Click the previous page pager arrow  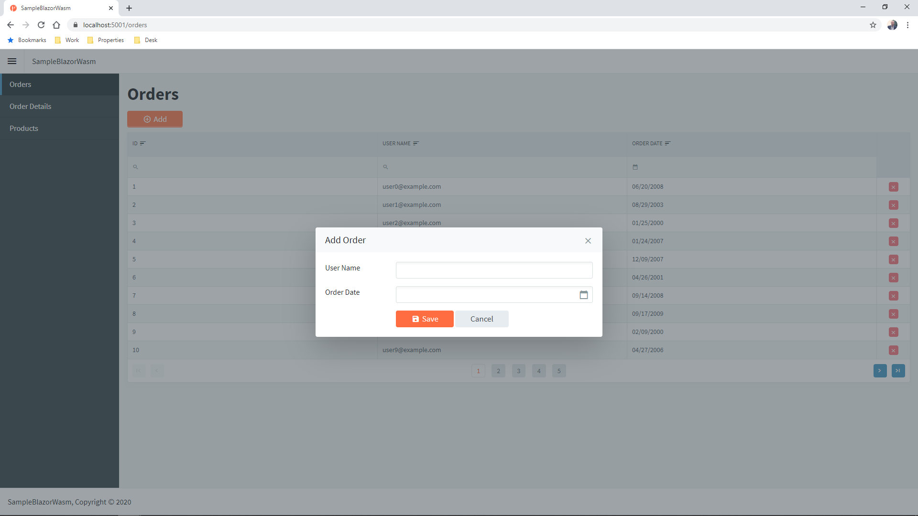click(x=157, y=371)
